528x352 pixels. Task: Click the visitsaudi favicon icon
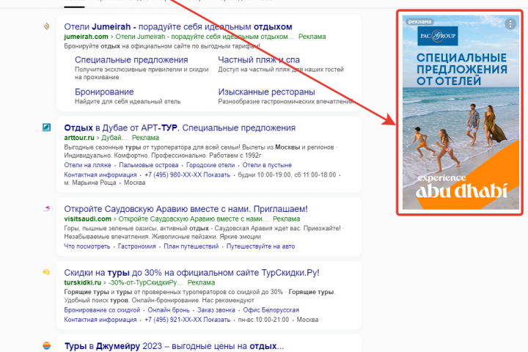coord(46,209)
